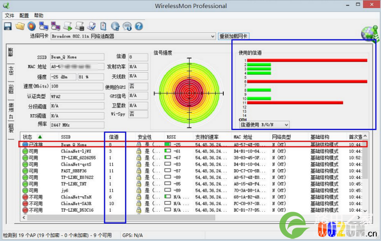Click scroll-down arrow of network list
The image size is (381, 241).
(365, 211)
